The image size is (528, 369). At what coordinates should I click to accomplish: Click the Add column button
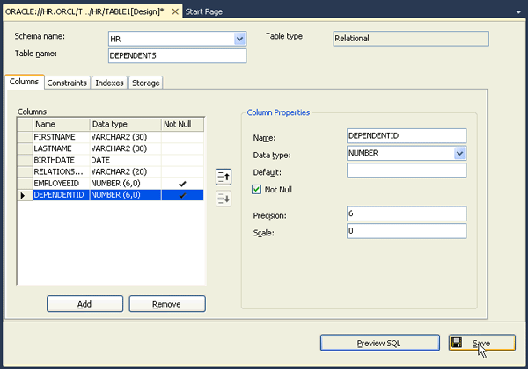click(84, 303)
